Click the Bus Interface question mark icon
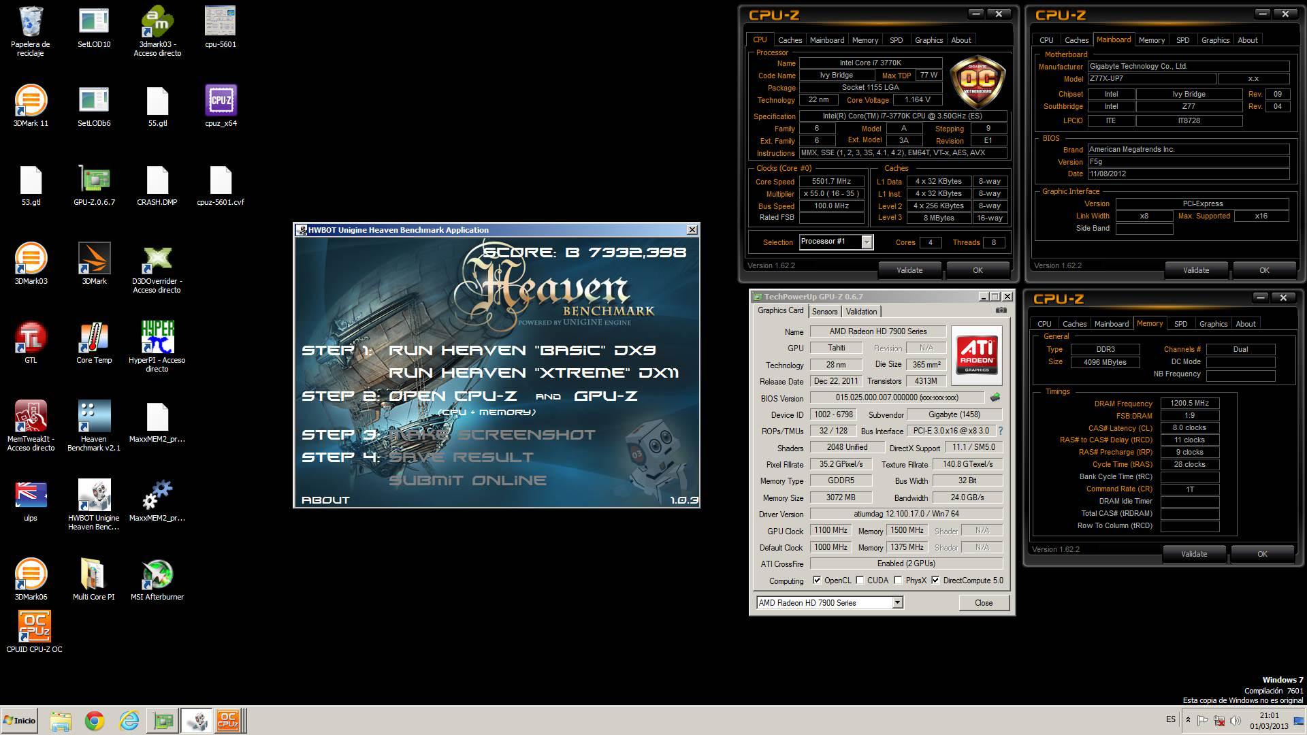Viewport: 1307px width, 735px height. pyautogui.click(x=1001, y=431)
